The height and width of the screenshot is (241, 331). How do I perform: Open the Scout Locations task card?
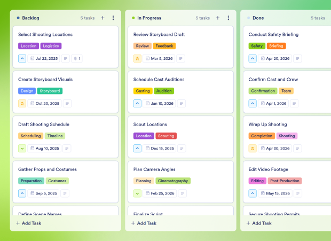(x=180, y=137)
